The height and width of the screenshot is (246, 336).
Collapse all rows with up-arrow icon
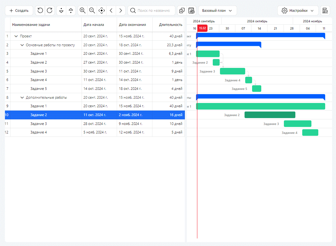click(x=71, y=10)
